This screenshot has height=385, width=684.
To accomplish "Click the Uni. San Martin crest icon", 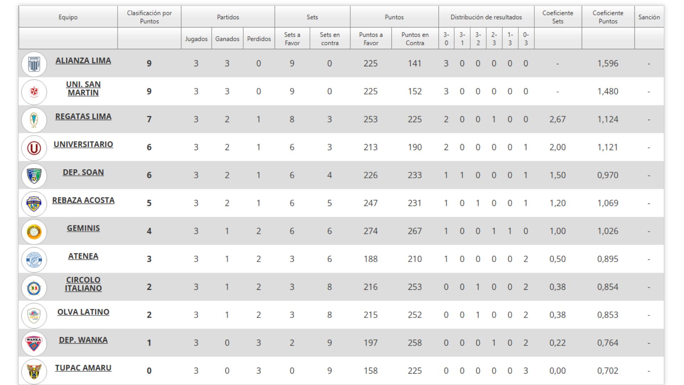I will tap(34, 92).
